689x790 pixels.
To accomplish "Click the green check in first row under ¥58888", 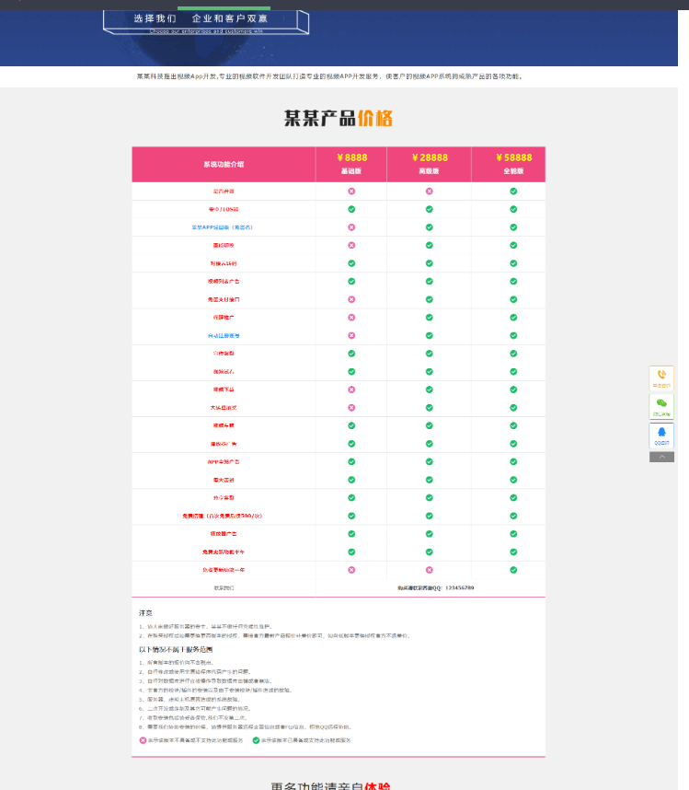I will pyautogui.click(x=513, y=192).
